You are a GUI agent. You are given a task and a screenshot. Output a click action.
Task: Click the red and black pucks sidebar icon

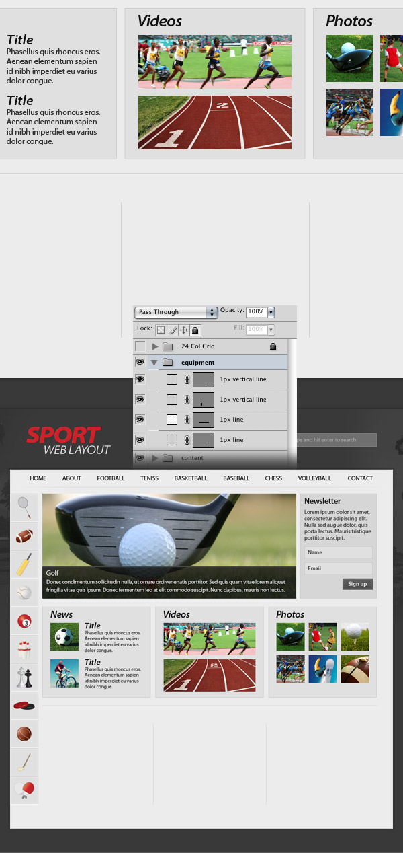pos(24,705)
